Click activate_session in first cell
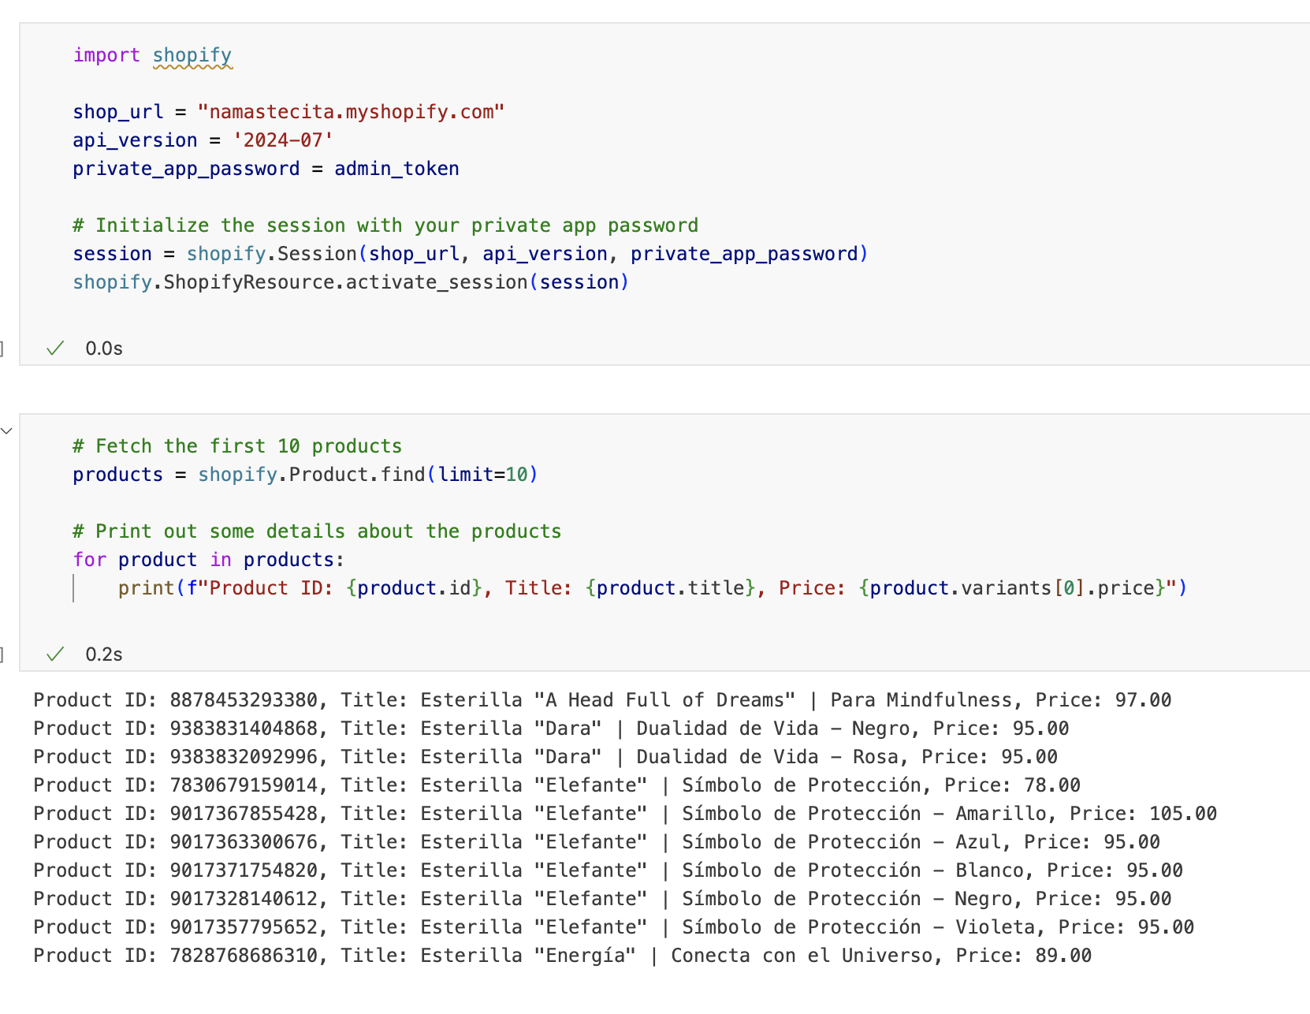The height and width of the screenshot is (1014, 1310). click(x=437, y=282)
